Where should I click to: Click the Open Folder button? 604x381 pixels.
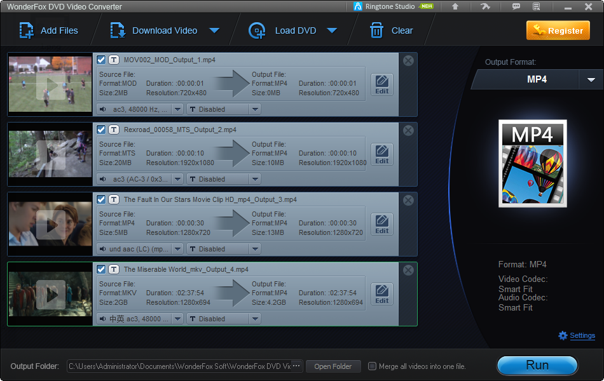(x=333, y=366)
